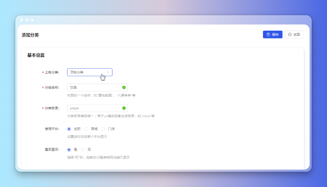
Task: Click the 返回 back button
Action: point(294,35)
